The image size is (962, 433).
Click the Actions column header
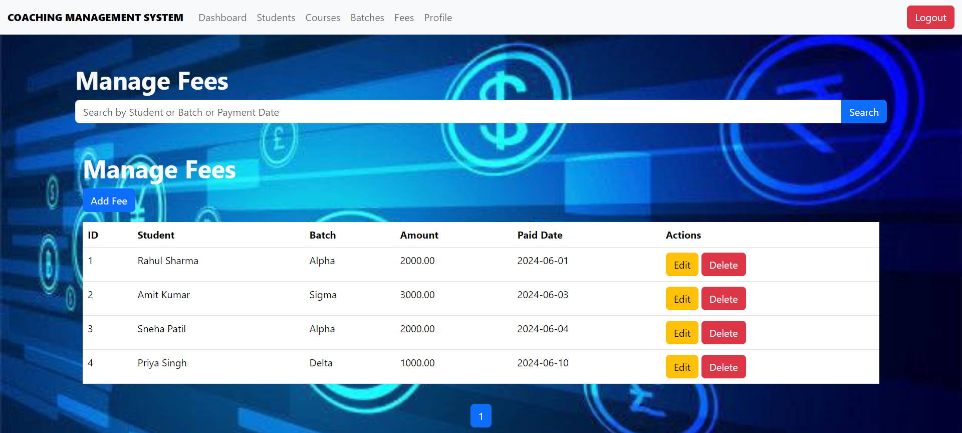point(683,235)
